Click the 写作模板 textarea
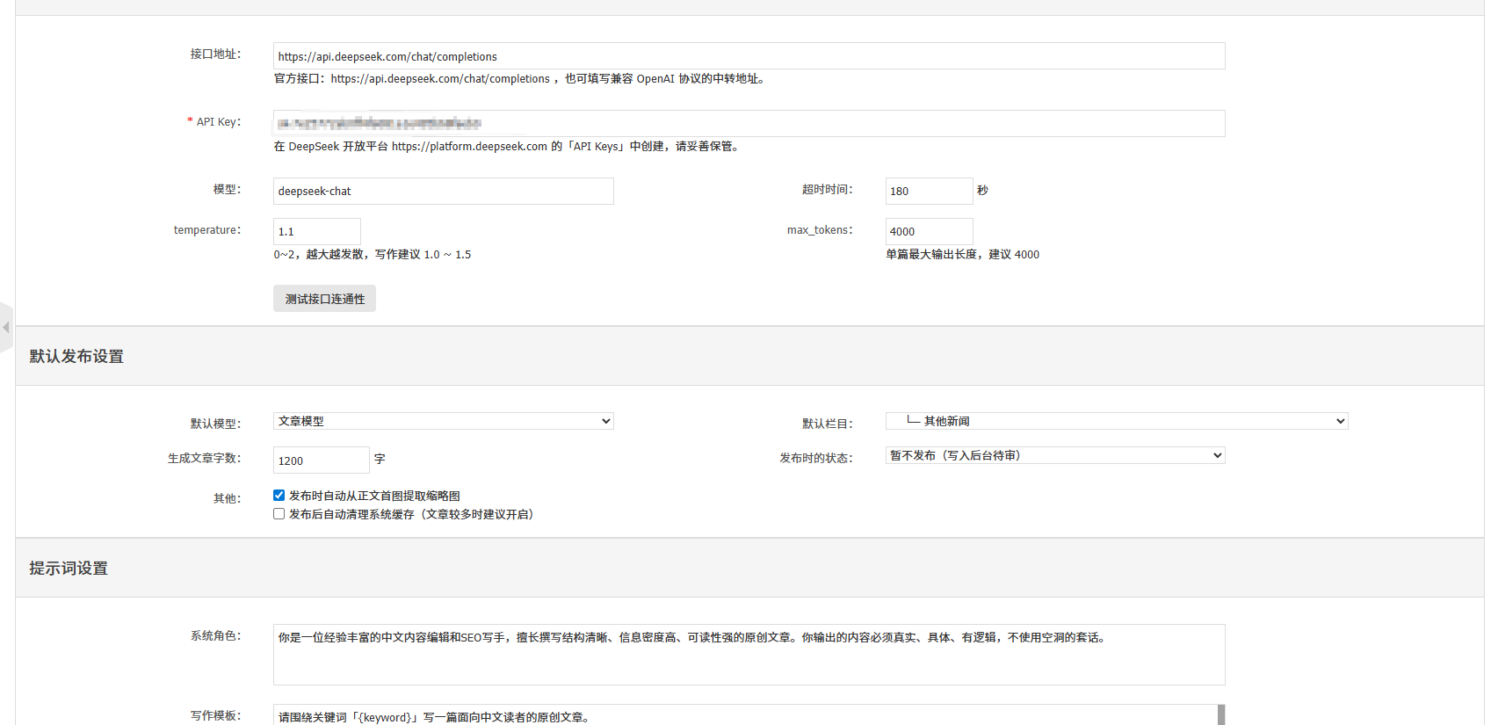1491x725 pixels. pyautogui.click(x=745, y=715)
